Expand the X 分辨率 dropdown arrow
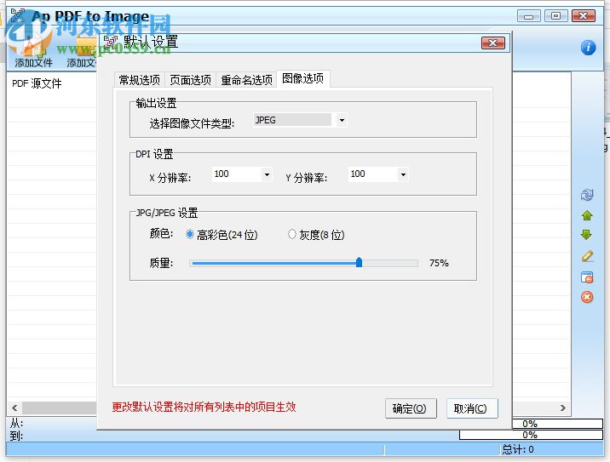Screen dimensions: 610x462 tap(267, 175)
